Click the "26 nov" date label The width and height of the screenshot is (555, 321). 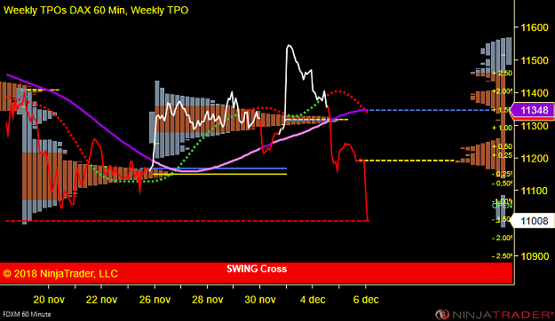155,300
